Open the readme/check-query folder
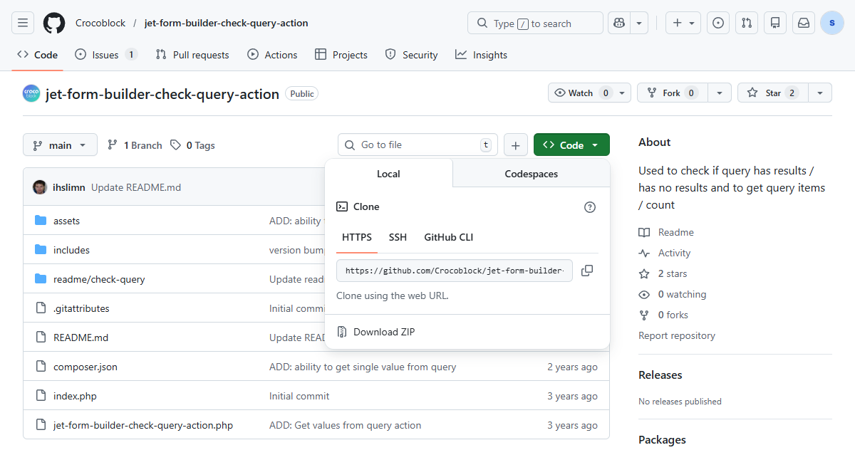The height and width of the screenshot is (450, 855). (x=99, y=279)
